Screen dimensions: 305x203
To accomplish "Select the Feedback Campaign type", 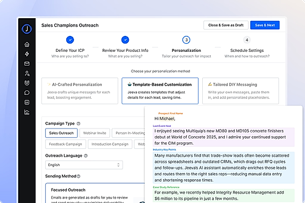I will click(66, 144).
